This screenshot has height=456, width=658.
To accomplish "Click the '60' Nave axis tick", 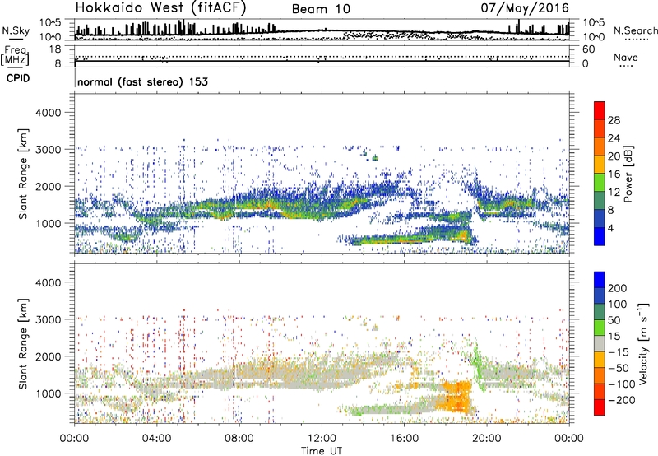I will click(x=588, y=49).
